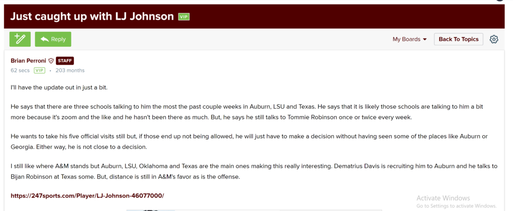Click the 'update out in just a bit' sentence

click(59, 87)
